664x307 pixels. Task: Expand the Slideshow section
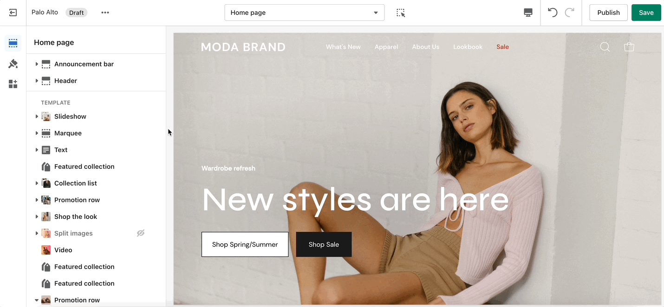coord(37,116)
